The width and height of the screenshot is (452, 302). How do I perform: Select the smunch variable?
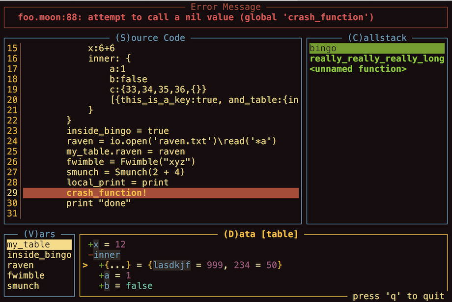click(23, 286)
